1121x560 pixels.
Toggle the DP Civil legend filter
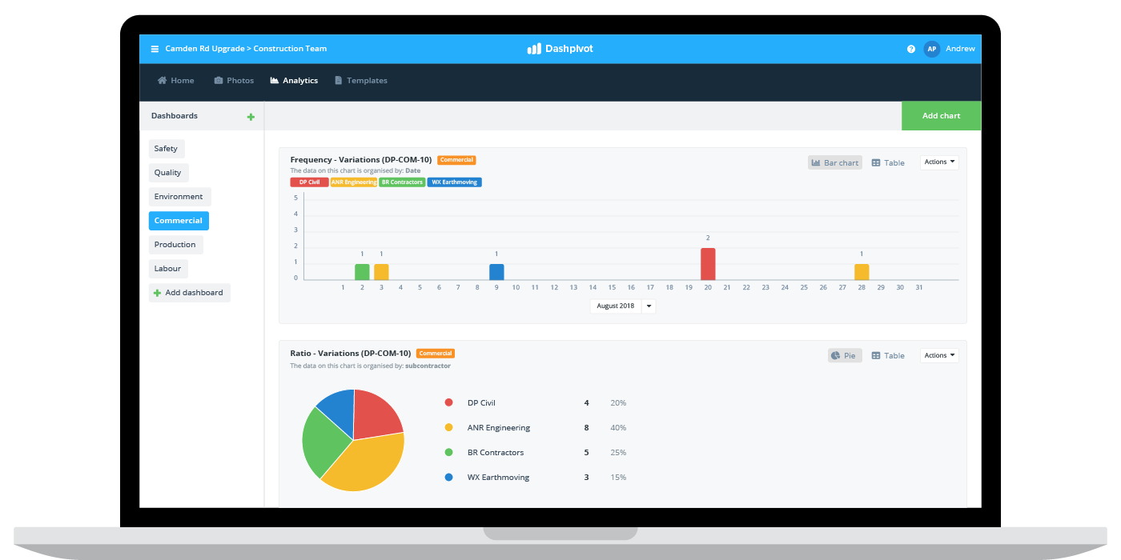pyautogui.click(x=309, y=182)
